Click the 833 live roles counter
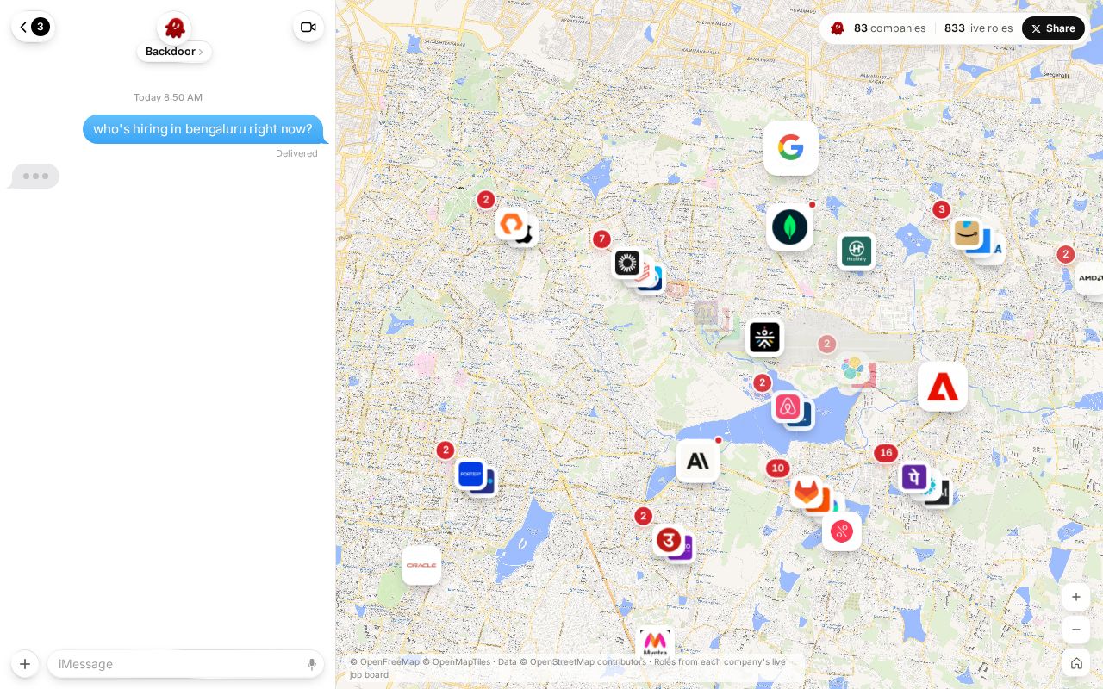Screen dimensions: 1103x689 [978, 28]
